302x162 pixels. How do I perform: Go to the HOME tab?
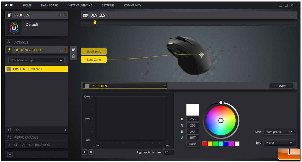27,5
